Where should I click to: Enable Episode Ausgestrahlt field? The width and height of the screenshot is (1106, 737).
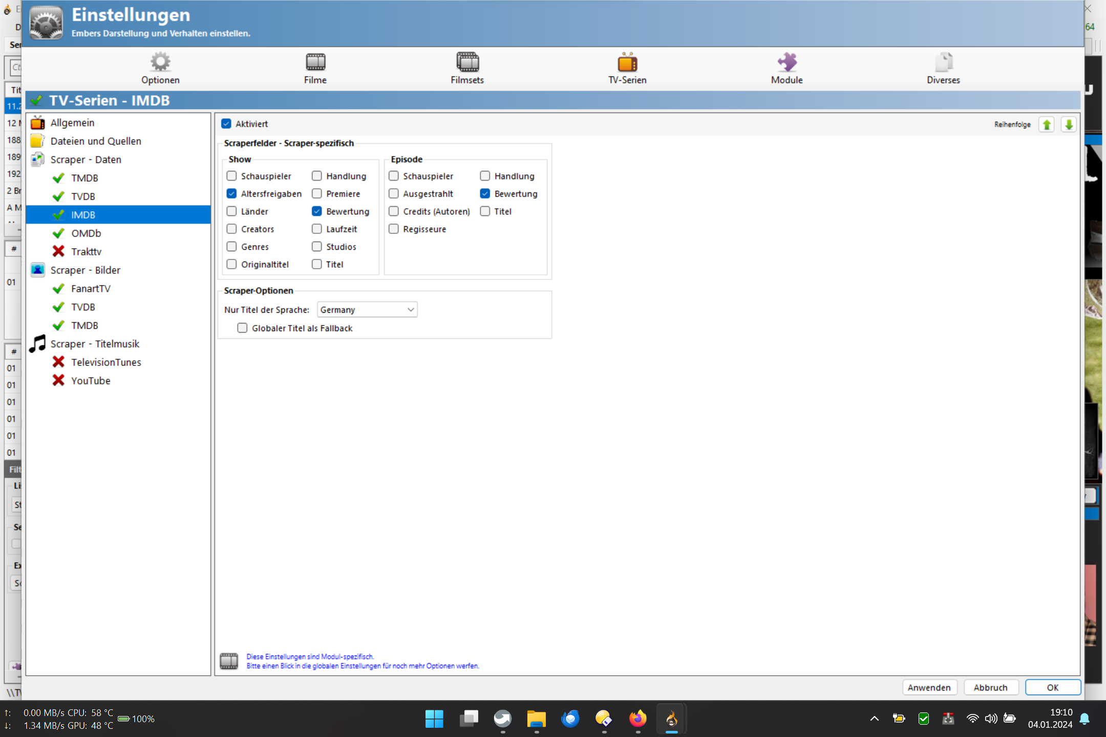coord(394,193)
